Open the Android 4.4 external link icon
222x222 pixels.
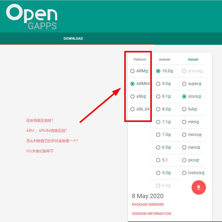pos(169,186)
